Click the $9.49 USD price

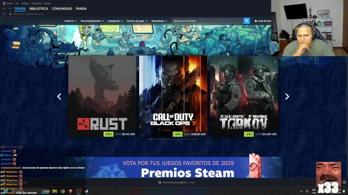128,134
